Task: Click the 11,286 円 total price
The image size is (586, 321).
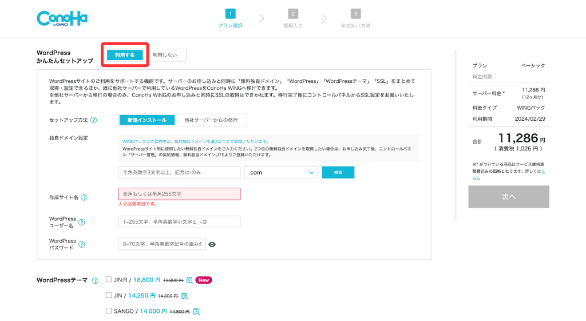Action: pyautogui.click(x=522, y=138)
